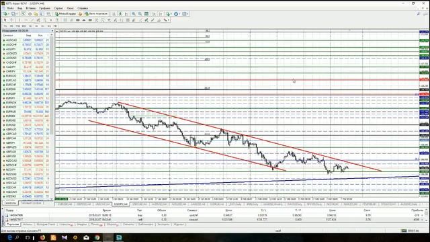The width and height of the screenshot is (430, 242).
Task: Select the Crosshair tool
Action: click(11, 19)
